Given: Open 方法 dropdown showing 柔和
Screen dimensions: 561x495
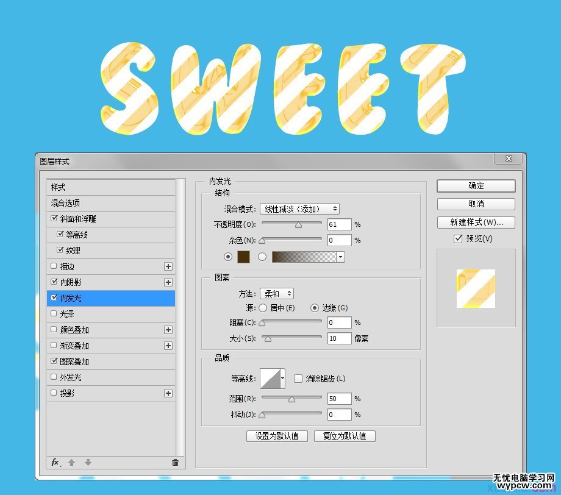Looking at the screenshot, I should (x=277, y=294).
